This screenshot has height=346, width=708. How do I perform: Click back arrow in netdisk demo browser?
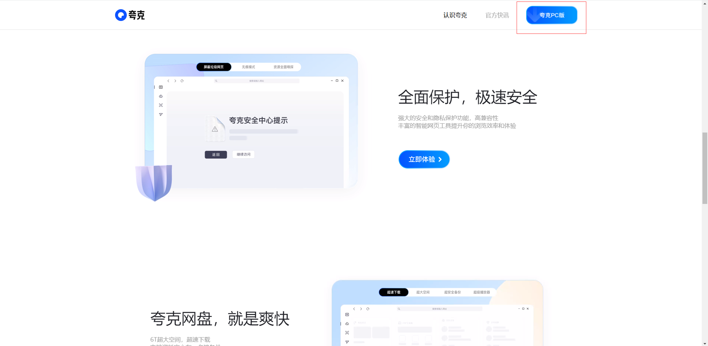coord(354,309)
